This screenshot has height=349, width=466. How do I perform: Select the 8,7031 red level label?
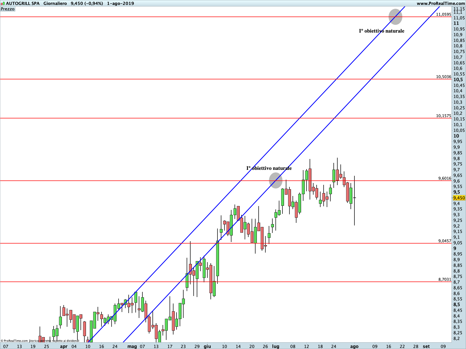pyautogui.click(x=445, y=279)
